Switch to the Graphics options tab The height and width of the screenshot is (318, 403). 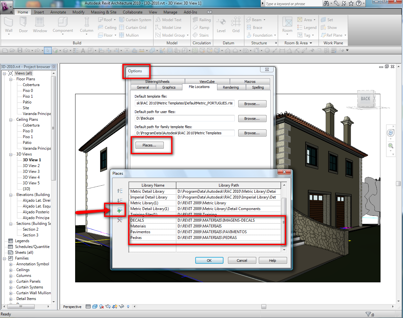tap(169, 87)
